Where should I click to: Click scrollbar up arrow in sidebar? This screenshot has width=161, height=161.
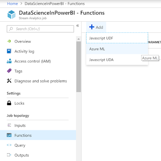click(78, 39)
